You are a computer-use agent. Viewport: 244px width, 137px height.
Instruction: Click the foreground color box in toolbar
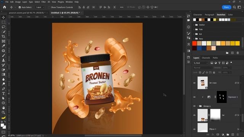click(x=2, y=125)
